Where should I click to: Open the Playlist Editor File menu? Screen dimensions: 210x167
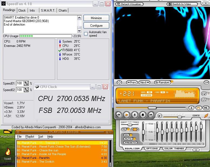click(19, 137)
